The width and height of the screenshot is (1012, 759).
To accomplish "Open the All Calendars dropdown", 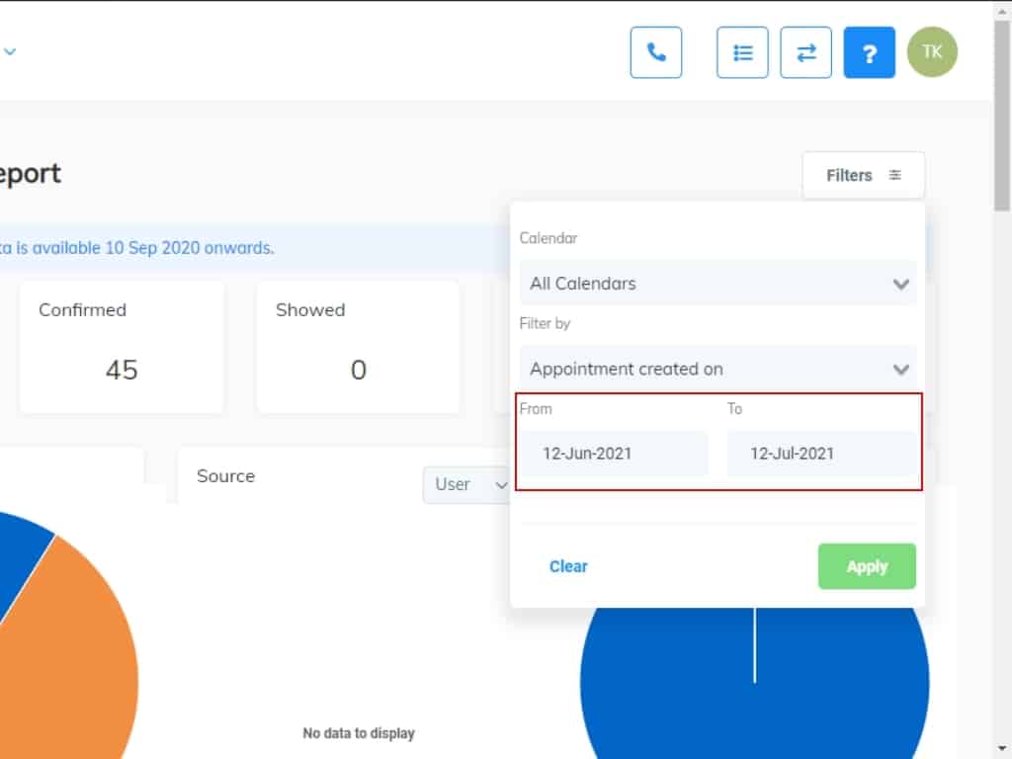I will pos(717,284).
